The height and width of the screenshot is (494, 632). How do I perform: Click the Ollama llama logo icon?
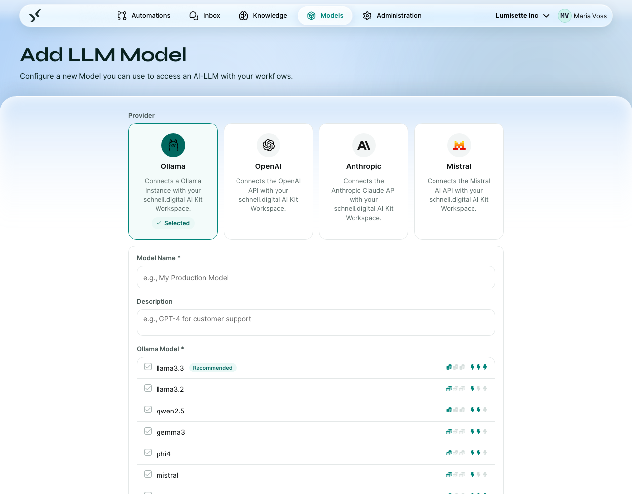pos(173,145)
